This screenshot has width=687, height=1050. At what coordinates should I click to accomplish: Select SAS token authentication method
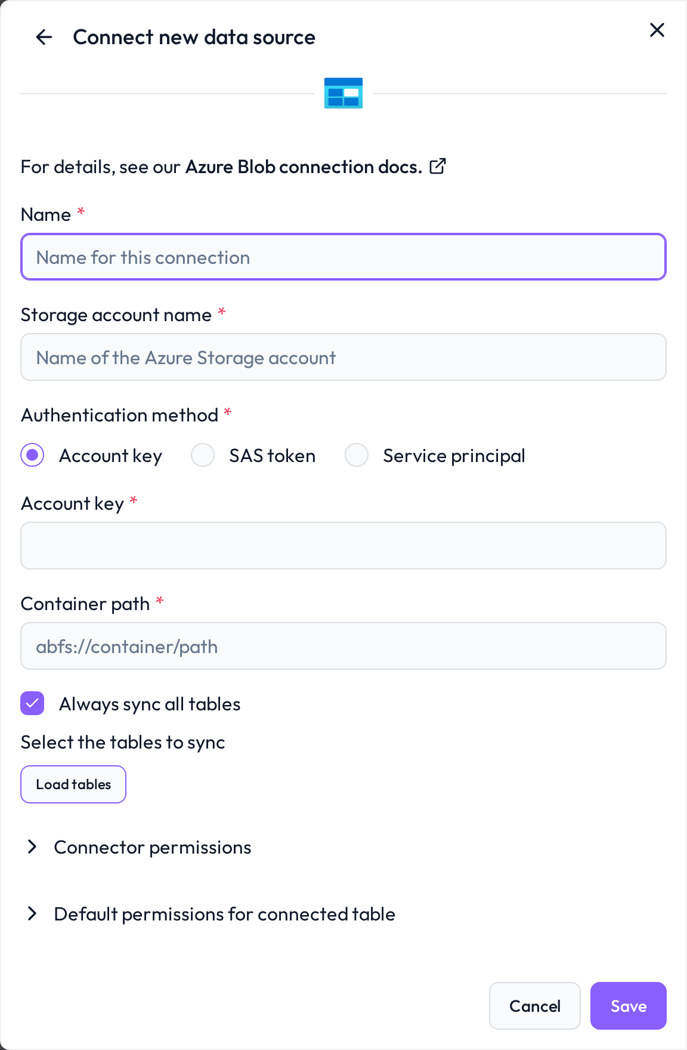tap(203, 455)
